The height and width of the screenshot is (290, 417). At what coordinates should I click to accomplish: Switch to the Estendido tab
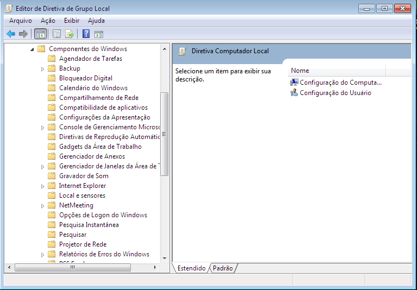coord(192,268)
